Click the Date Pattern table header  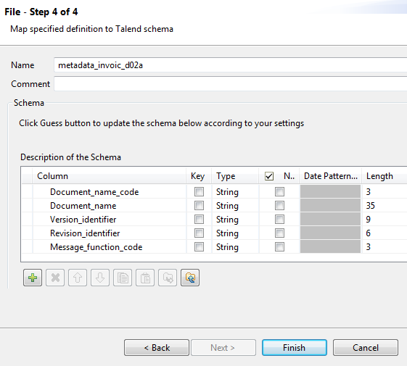coord(330,176)
